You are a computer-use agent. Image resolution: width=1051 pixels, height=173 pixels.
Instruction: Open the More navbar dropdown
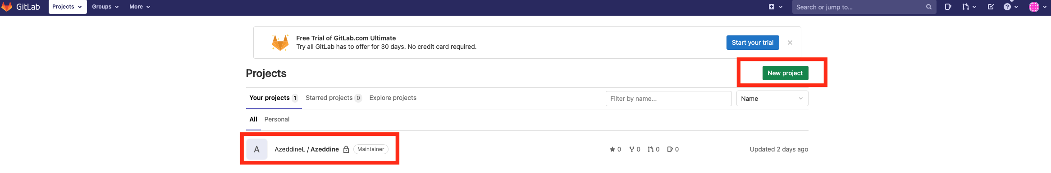tap(139, 7)
